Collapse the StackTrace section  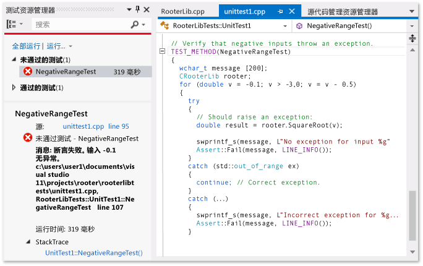[28, 242]
